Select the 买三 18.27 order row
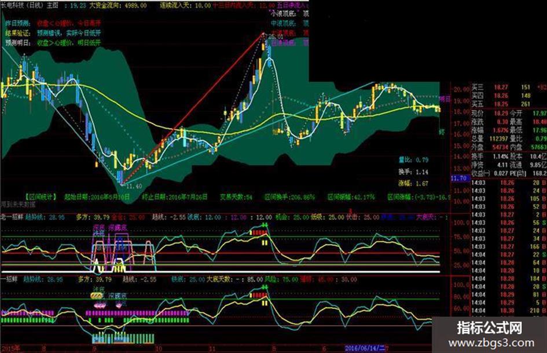 (509, 87)
